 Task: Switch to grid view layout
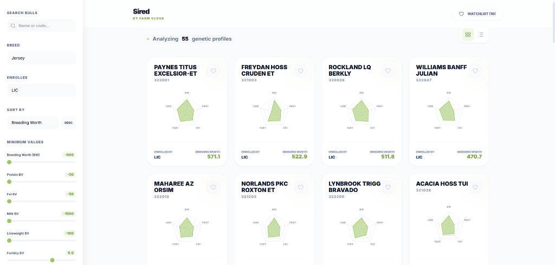[468, 35]
